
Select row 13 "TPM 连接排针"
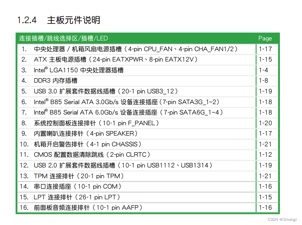click(54, 176)
